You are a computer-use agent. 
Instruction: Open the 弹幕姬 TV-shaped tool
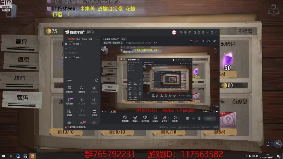pyautogui.click(x=94, y=113)
